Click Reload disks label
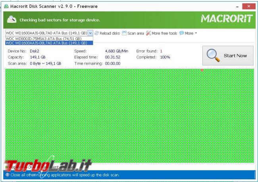This screenshot has width=258, height=182. click(x=110, y=33)
